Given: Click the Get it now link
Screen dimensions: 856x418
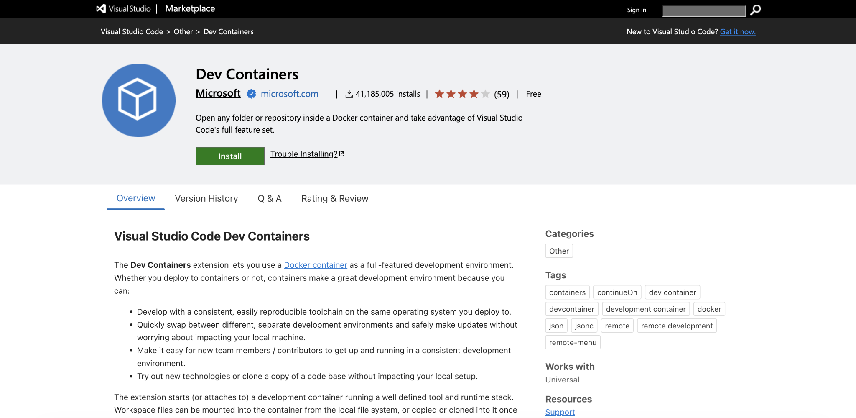Looking at the screenshot, I should pos(738,32).
